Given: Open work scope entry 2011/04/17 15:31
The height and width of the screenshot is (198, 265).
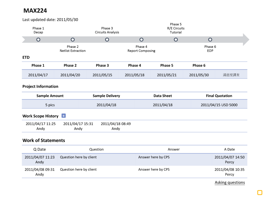Looking at the screenshot, I should point(78,126).
